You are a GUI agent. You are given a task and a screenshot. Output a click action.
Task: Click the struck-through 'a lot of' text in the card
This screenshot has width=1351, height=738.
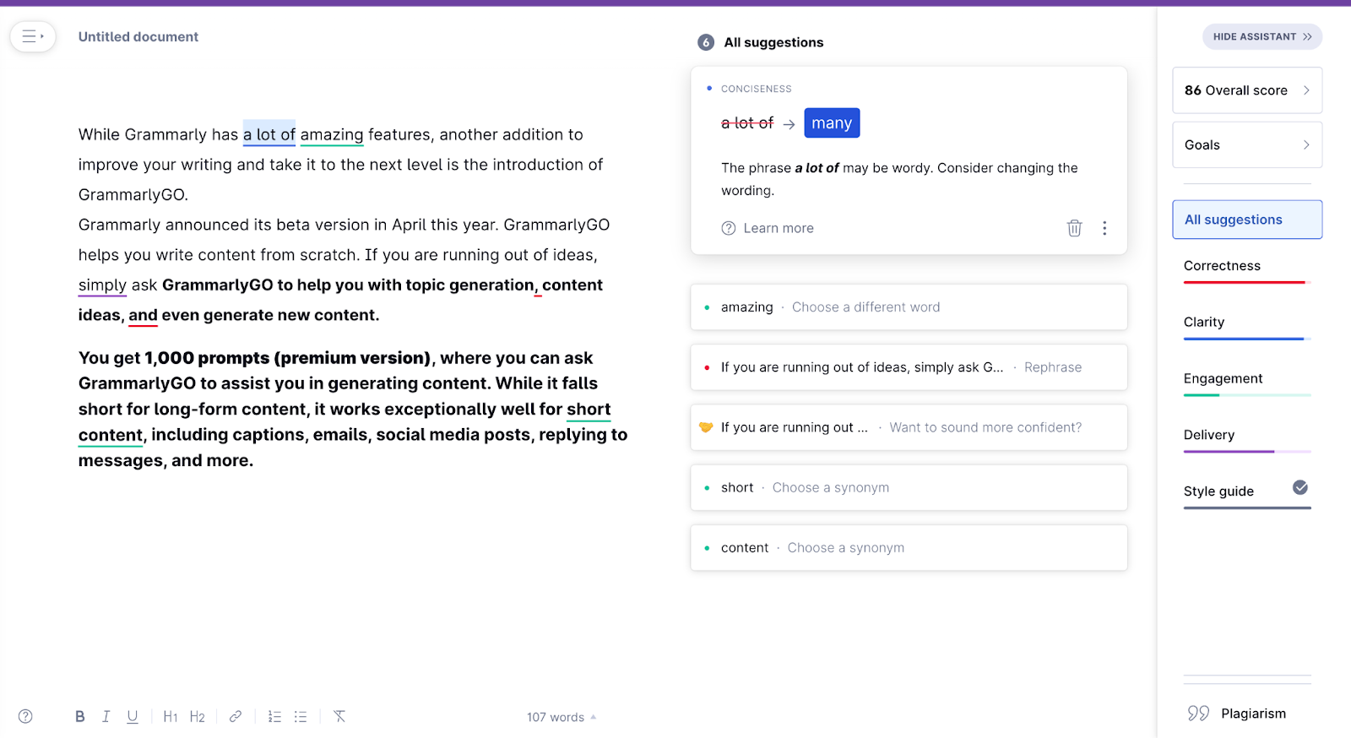point(747,123)
